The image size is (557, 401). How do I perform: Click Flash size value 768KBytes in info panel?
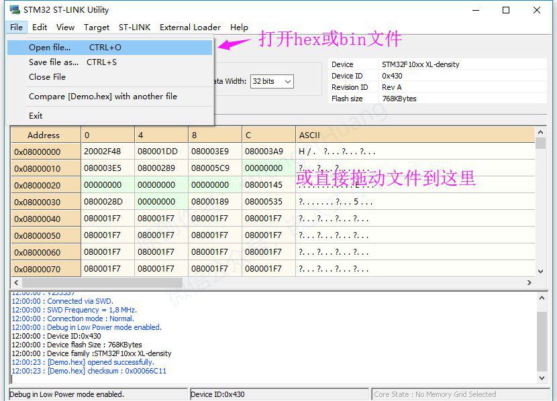click(399, 99)
